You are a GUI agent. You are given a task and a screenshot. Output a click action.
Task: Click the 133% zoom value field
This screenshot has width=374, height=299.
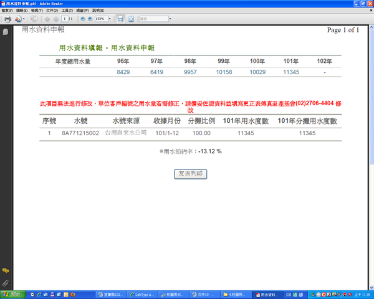pos(102,19)
